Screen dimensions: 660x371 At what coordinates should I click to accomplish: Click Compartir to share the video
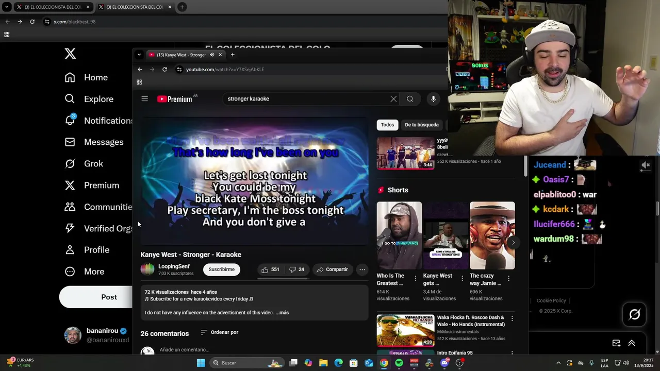(x=332, y=269)
